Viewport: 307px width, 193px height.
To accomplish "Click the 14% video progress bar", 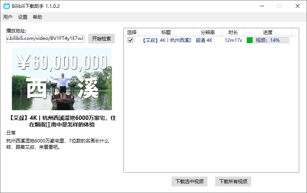I will click(x=268, y=40).
